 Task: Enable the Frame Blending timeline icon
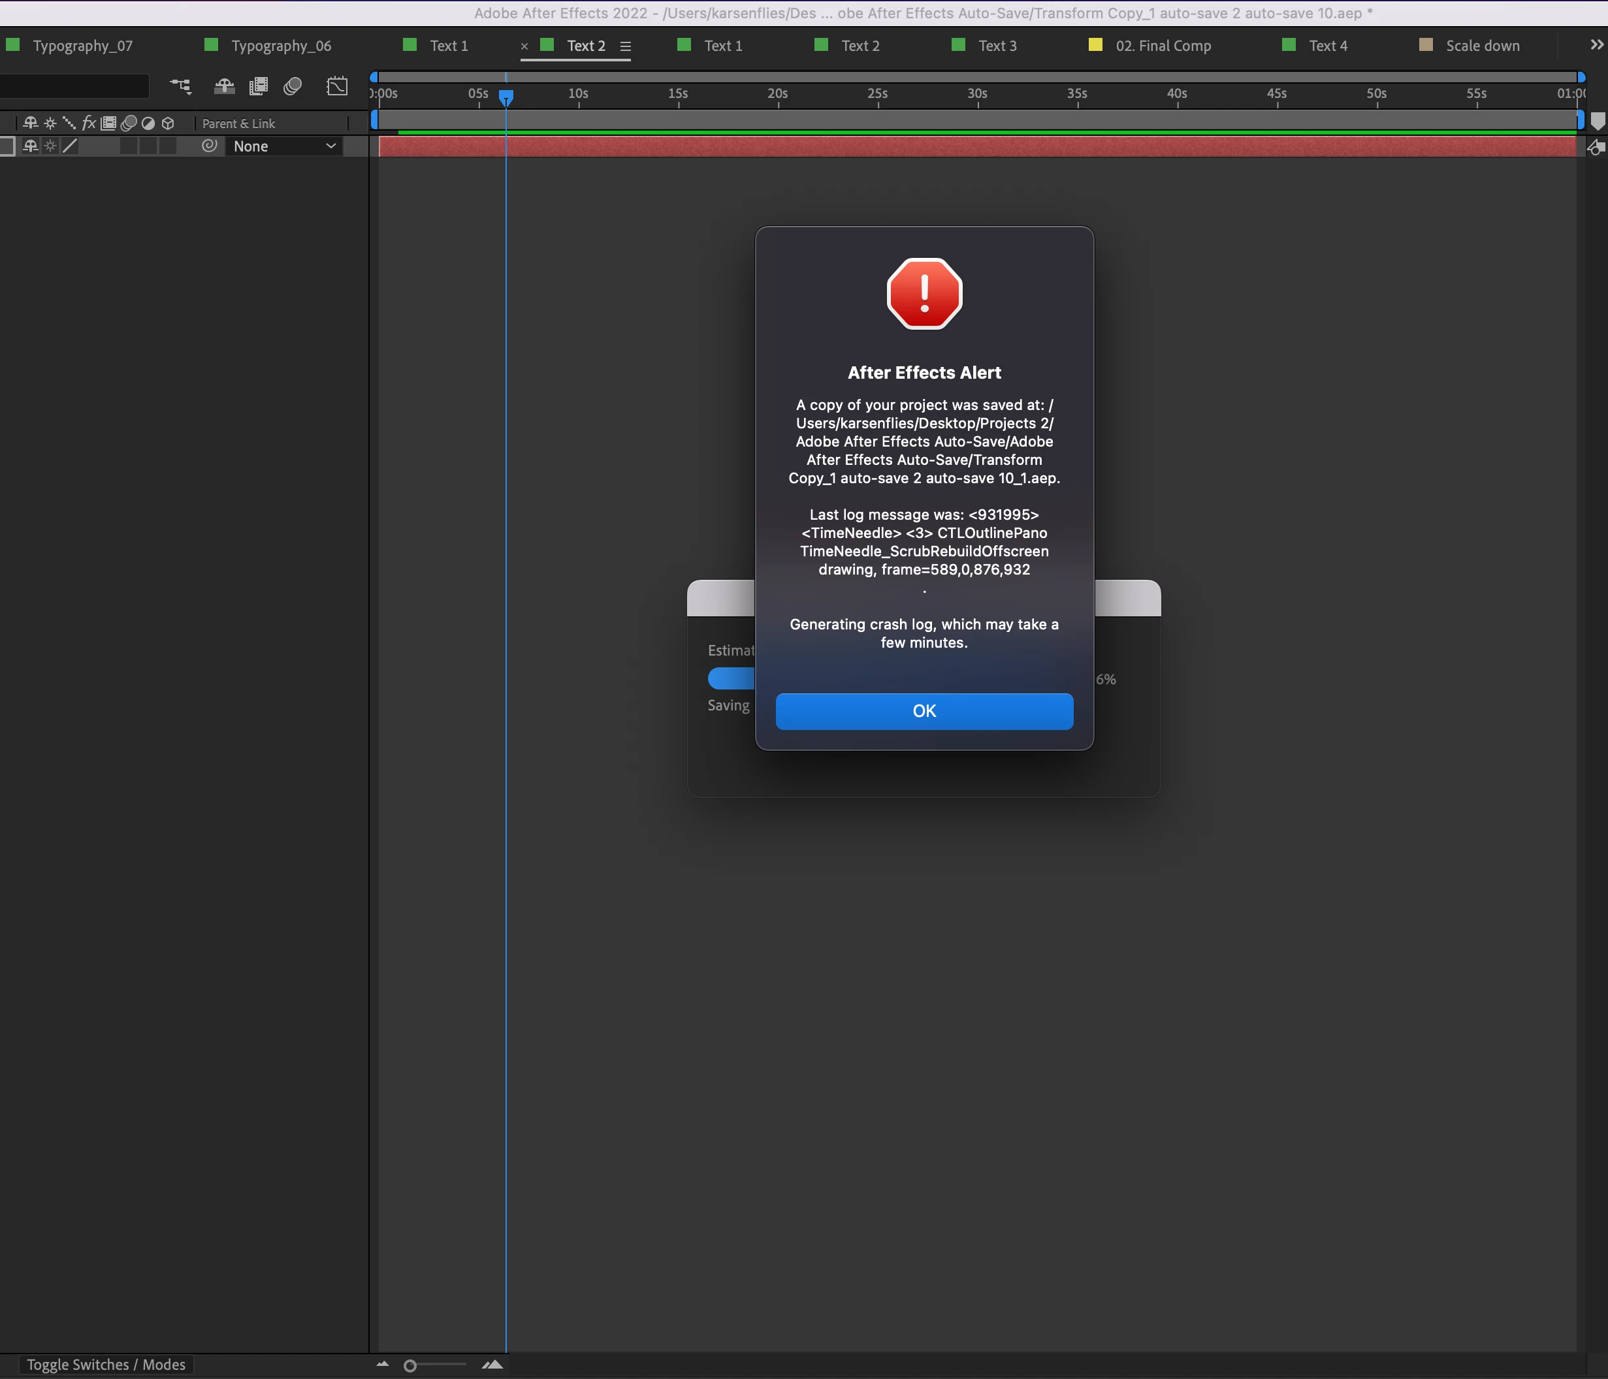click(x=259, y=86)
